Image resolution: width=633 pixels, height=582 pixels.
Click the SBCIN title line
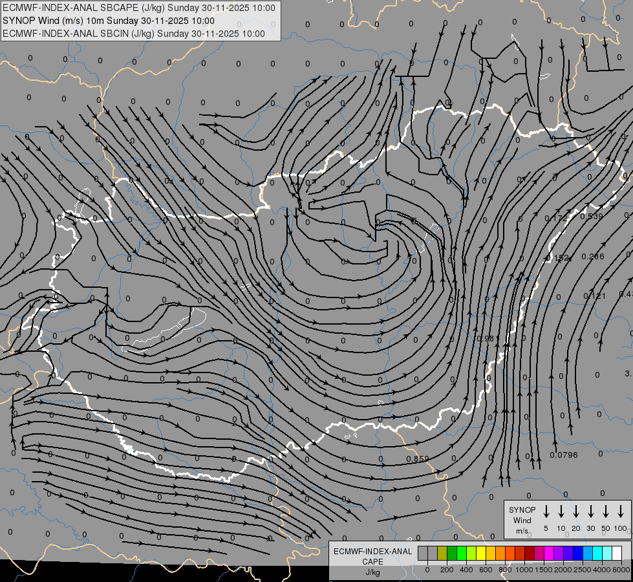point(134,34)
